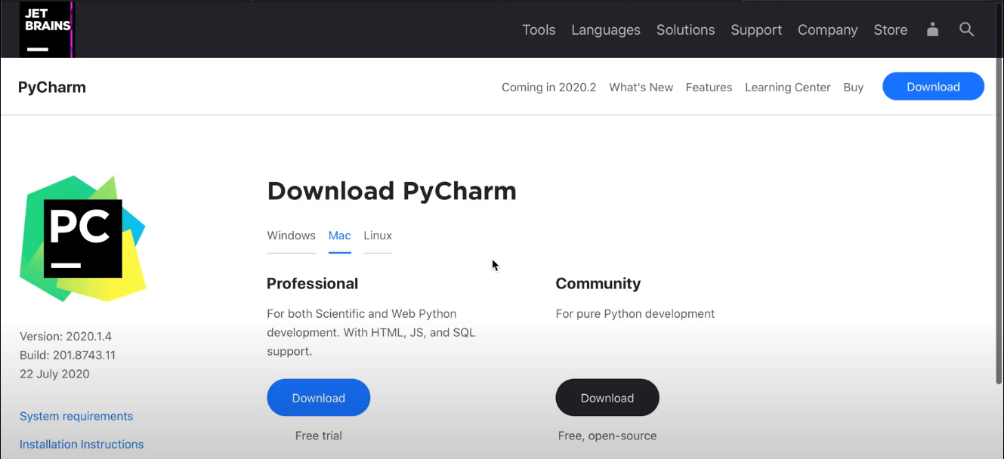Open the Support menu
1004x459 pixels.
tap(756, 30)
